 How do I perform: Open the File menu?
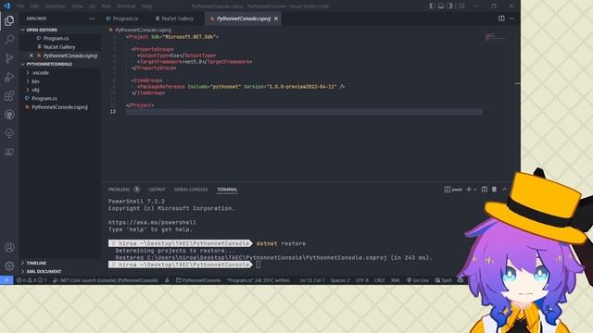click(20, 6)
